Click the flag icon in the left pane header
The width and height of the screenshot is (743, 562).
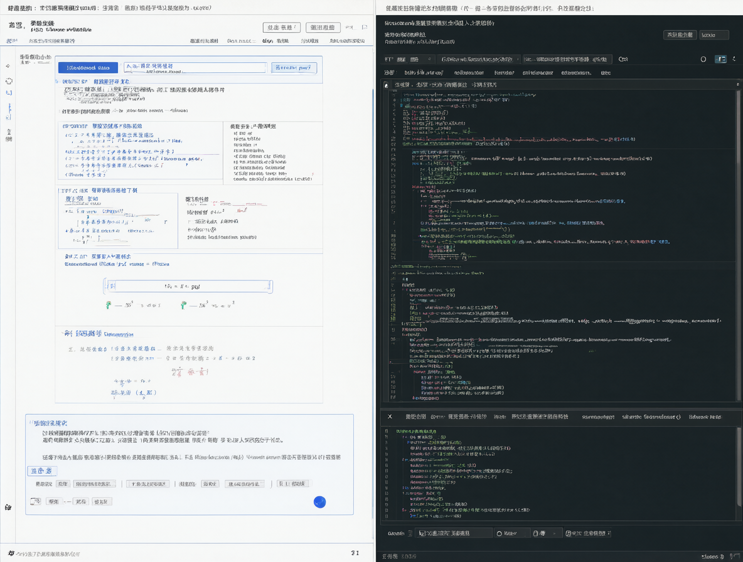tap(365, 28)
